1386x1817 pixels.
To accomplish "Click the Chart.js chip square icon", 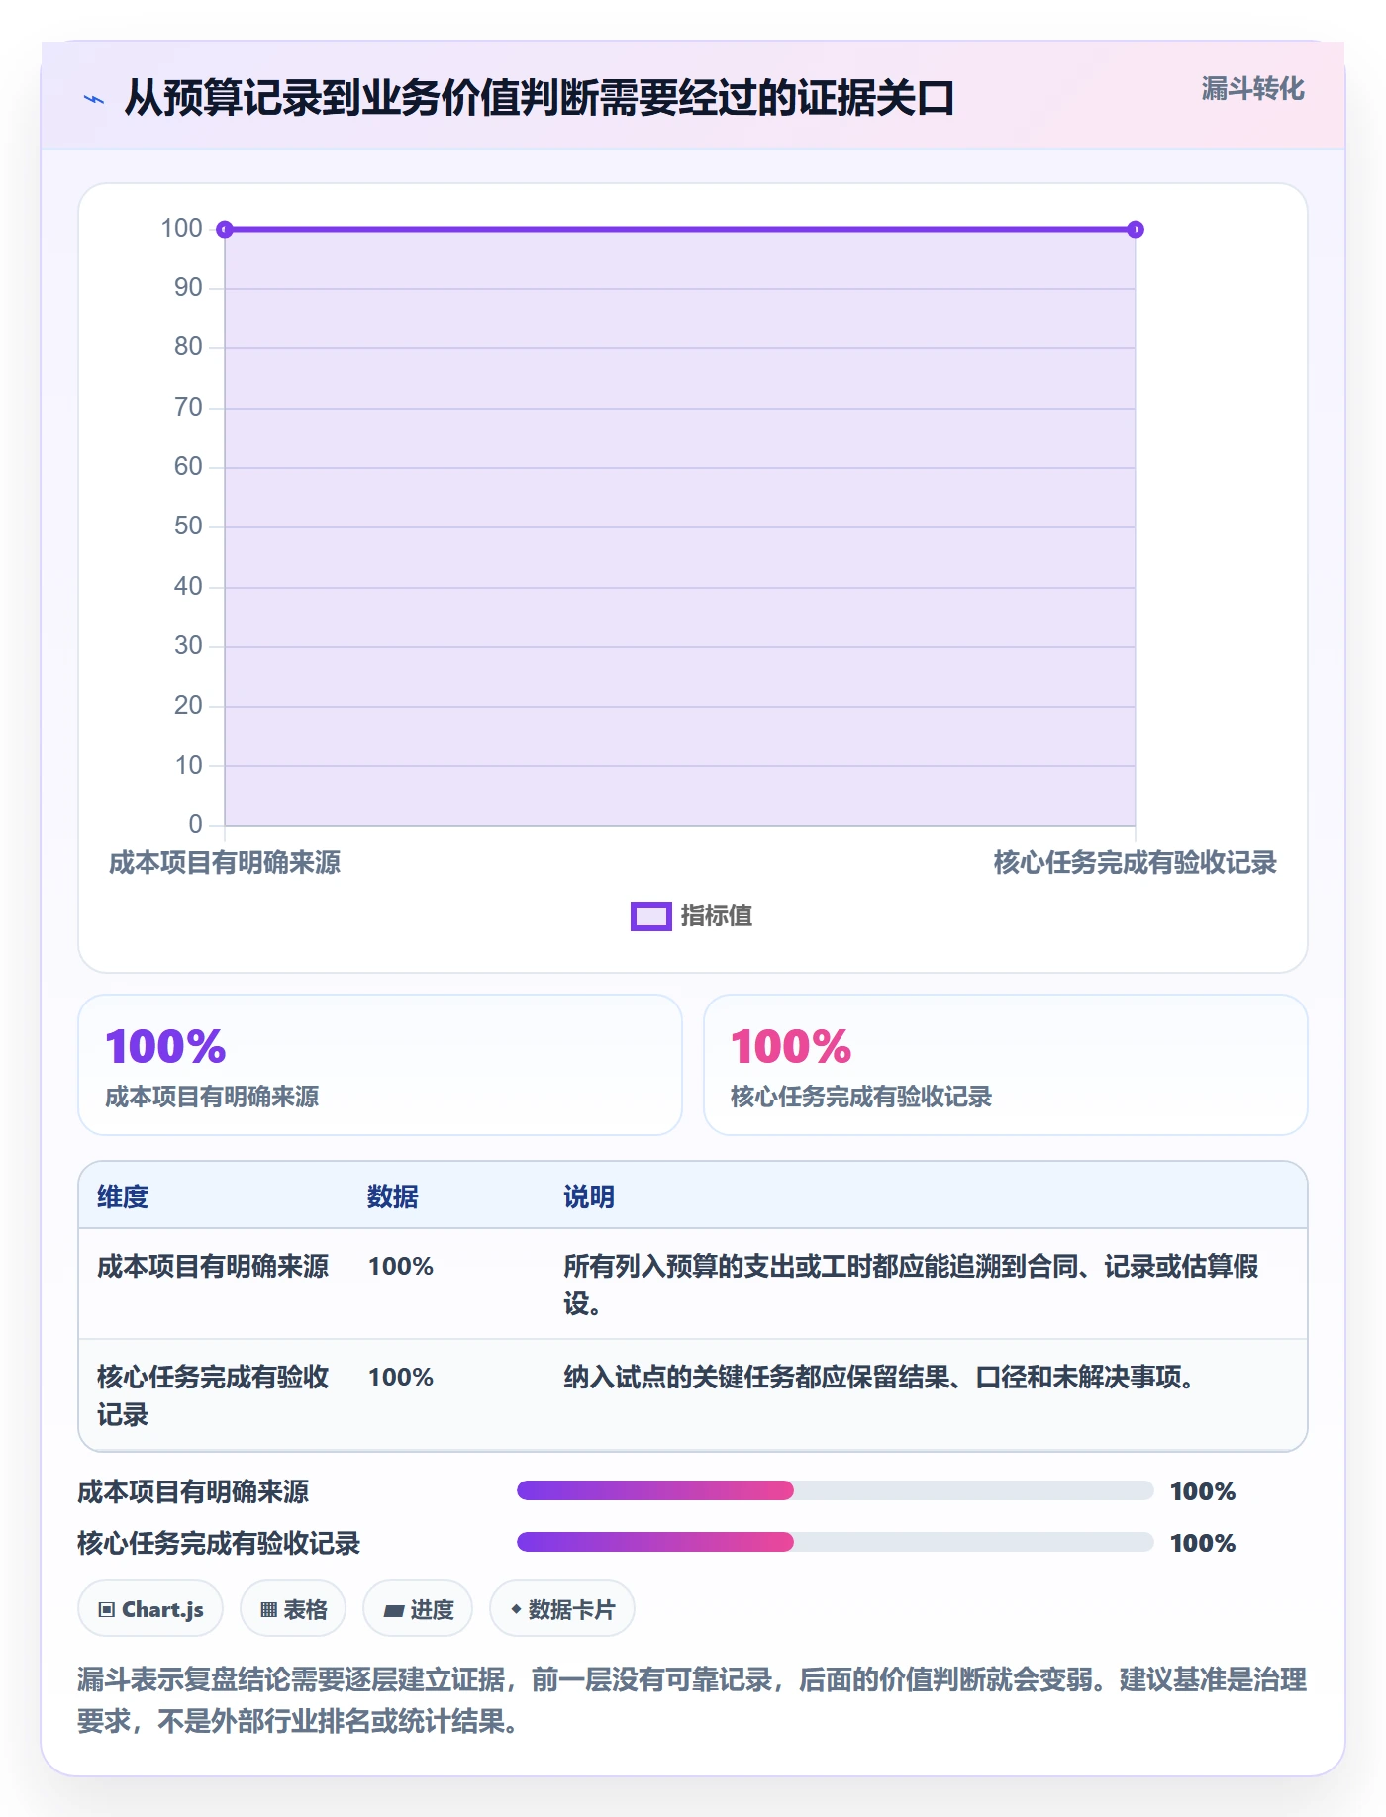I will tap(107, 1610).
